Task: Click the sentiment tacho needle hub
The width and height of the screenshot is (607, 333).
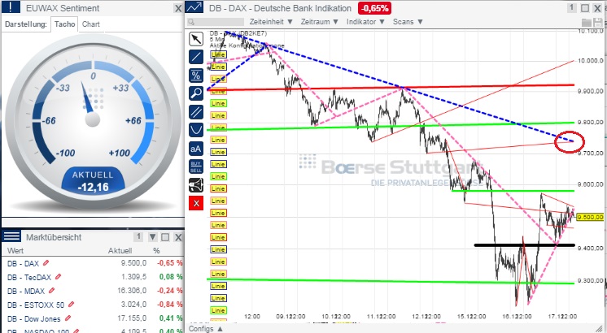Action: (93, 119)
